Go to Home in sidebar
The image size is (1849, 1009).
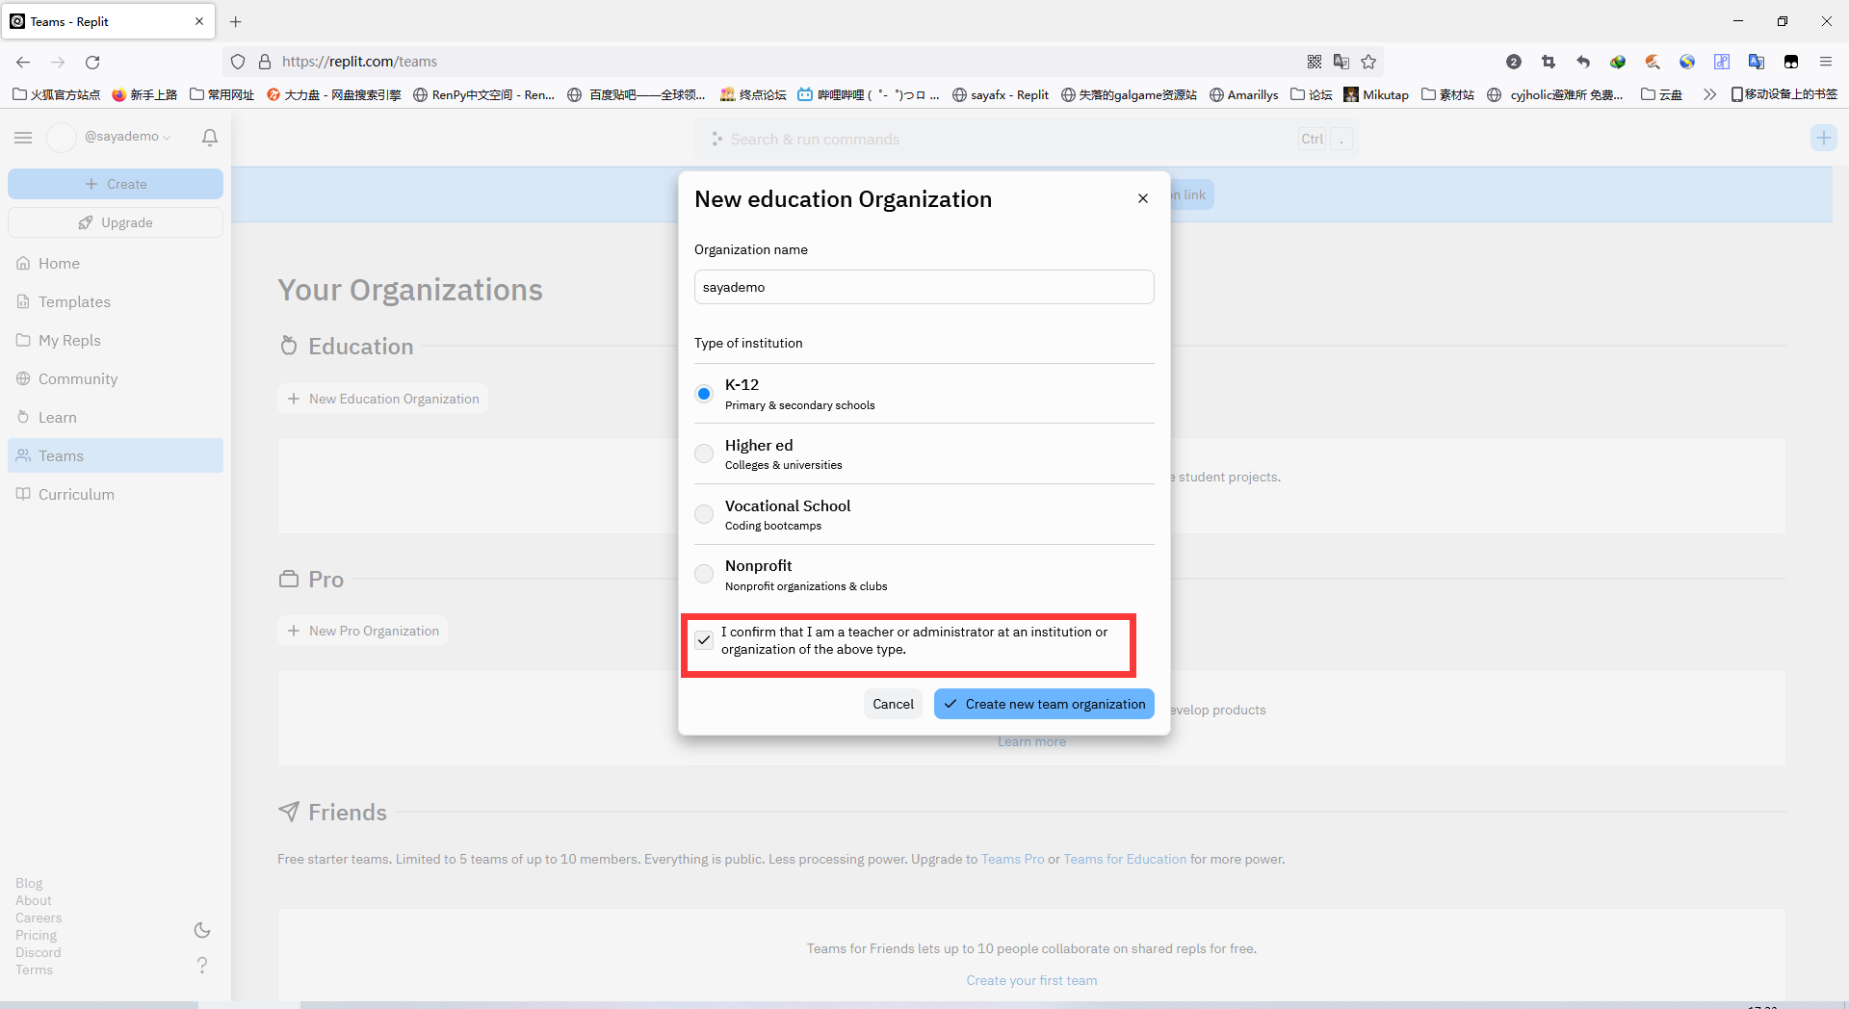point(116,263)
